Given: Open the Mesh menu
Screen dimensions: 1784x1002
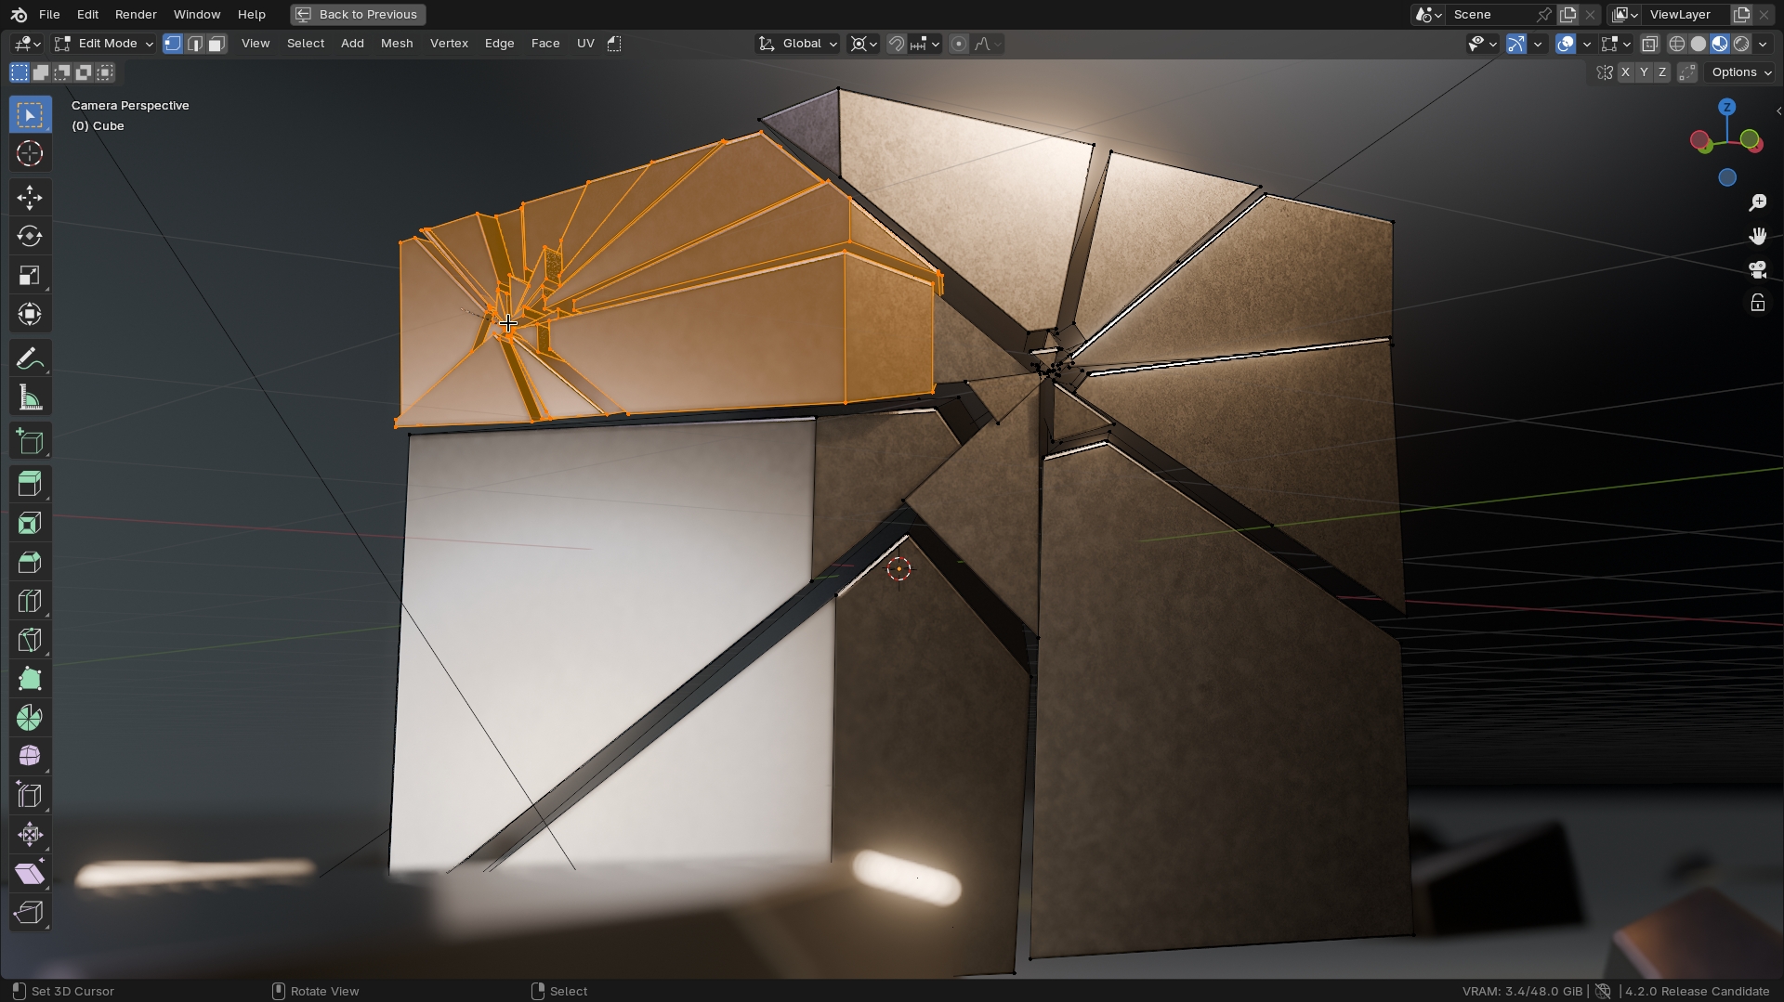Looking at the screenshot, I should (x=397, y=43).
